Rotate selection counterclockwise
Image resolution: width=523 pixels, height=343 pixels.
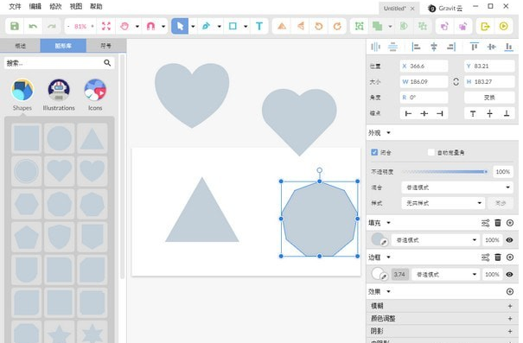tap(319, 26)
